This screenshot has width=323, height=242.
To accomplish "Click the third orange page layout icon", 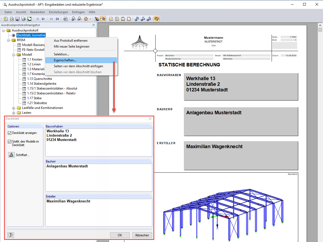I will pyautogui.click(x=123, y=19).
